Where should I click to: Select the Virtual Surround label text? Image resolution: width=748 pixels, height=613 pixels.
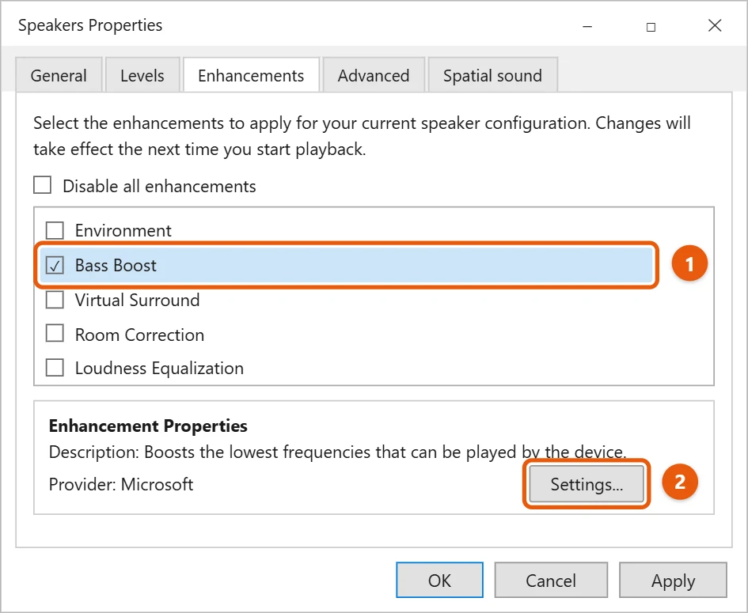[138, 301]
